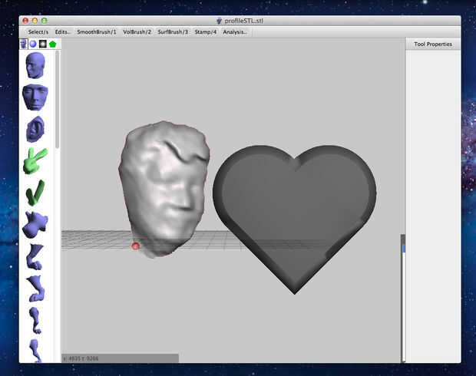
Task: Open the Select/s menu
Action: click(x=38, y=32)
